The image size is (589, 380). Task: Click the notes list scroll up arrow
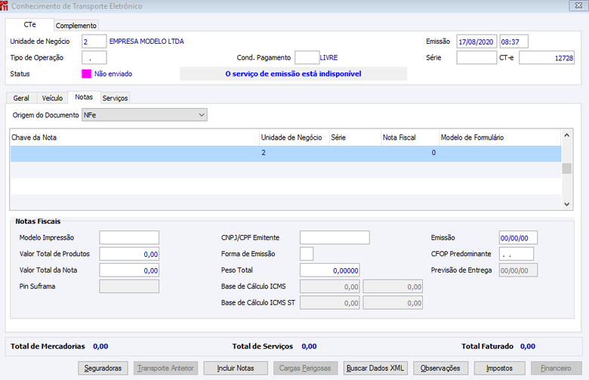pos(567,135)
